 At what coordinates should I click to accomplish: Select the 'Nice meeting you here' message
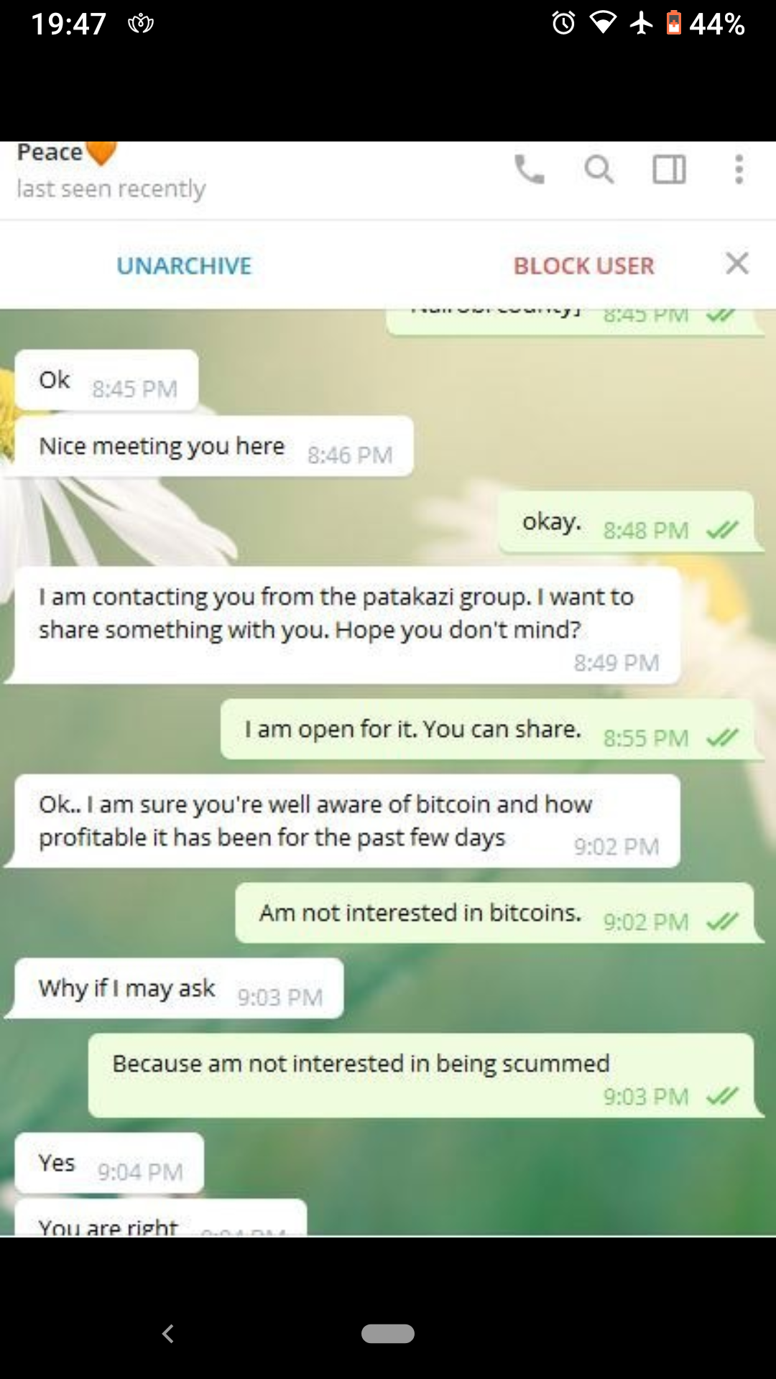click(214, 447)
